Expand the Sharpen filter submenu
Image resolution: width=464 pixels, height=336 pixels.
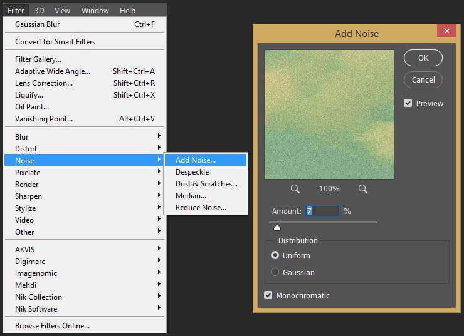point(85,196)
